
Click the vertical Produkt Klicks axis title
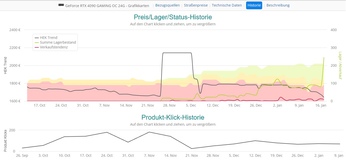pyautogui.click(x=5, y=140)
